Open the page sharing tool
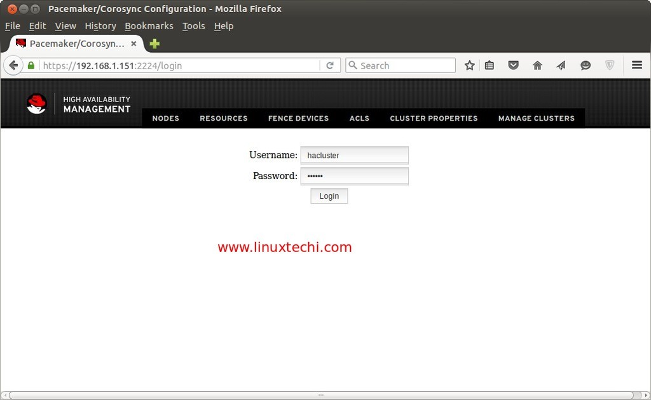This screenshot has width=651, height=400. (x=560, y=65)
